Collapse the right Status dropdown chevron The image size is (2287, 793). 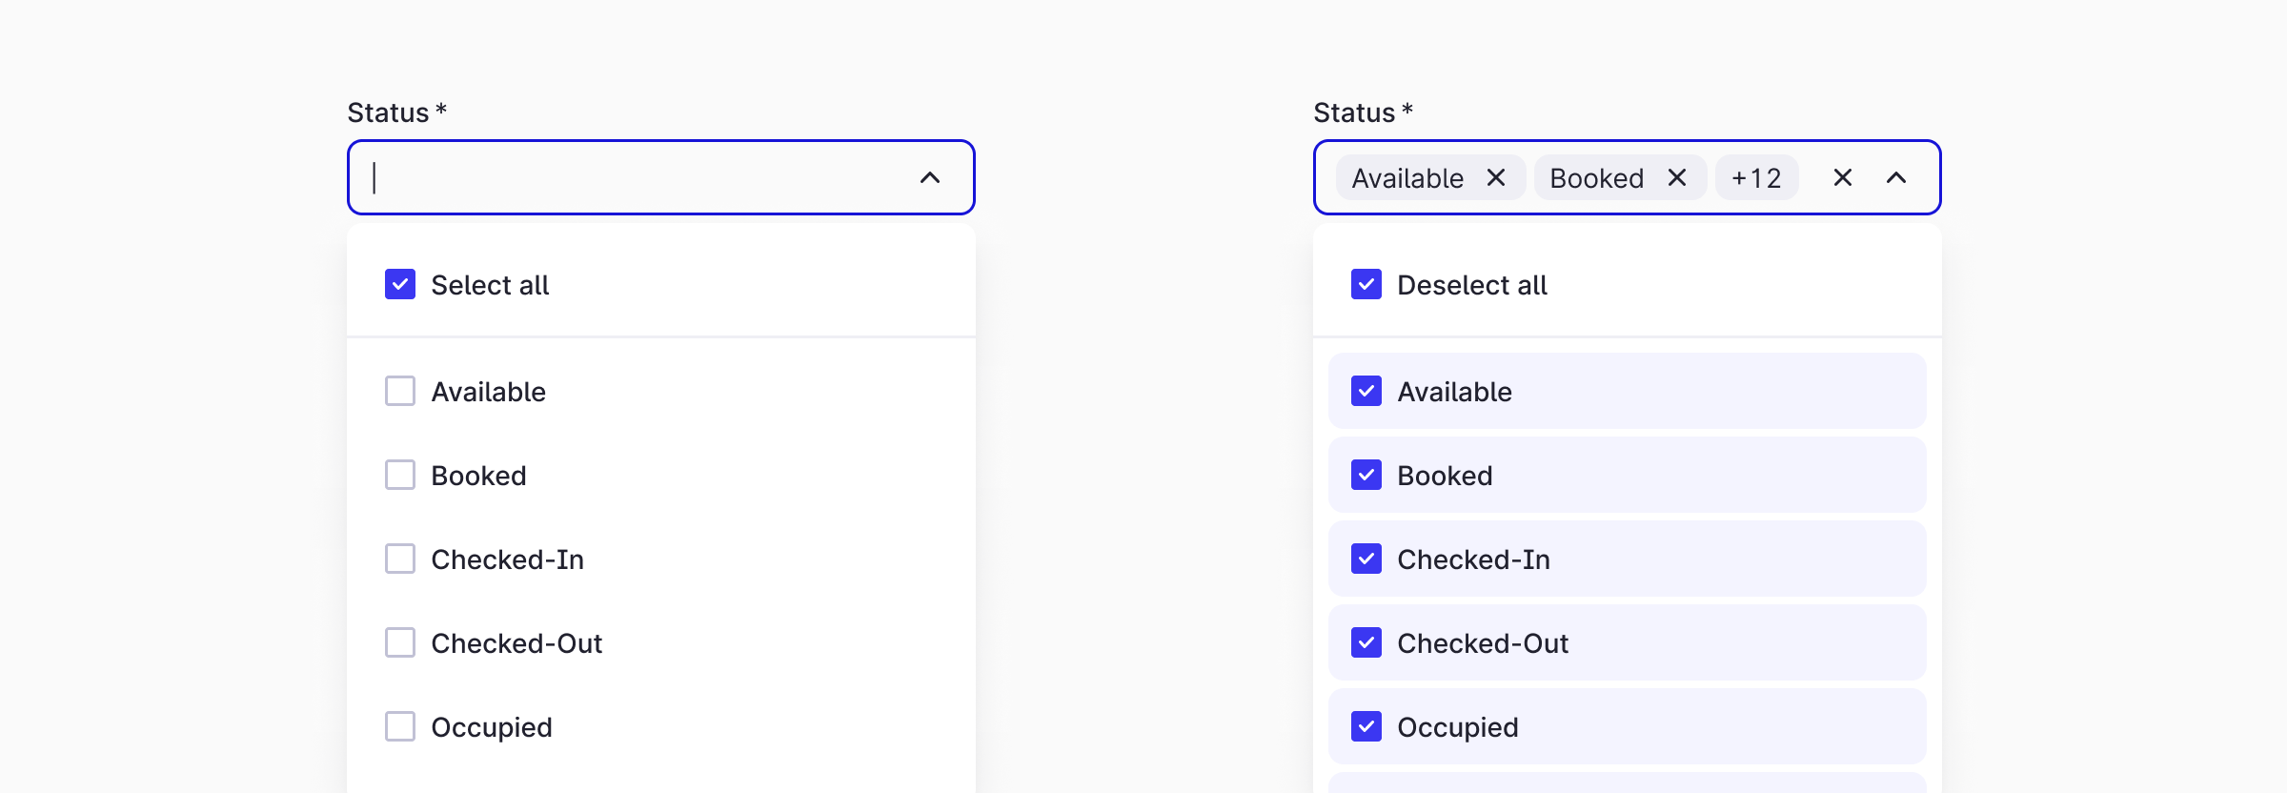[1896, 177]
